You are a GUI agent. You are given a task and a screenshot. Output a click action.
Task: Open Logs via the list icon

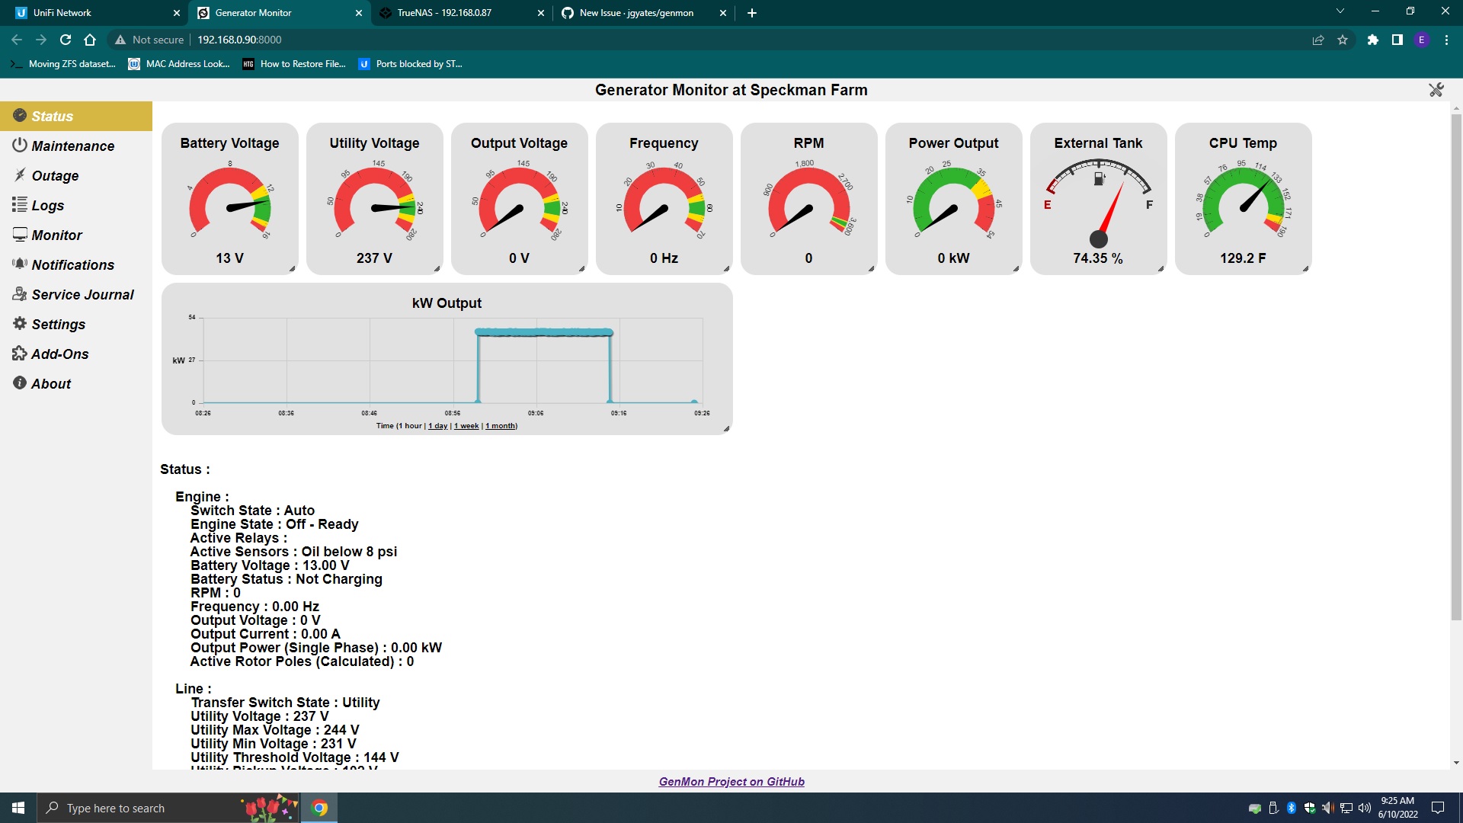(x=20, y=205)
